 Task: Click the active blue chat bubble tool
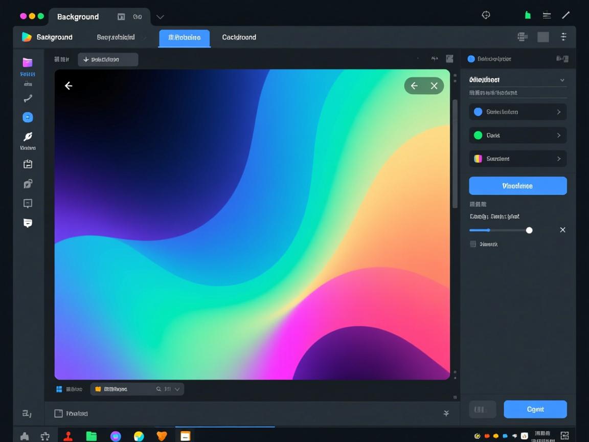[x=28, y=117]
